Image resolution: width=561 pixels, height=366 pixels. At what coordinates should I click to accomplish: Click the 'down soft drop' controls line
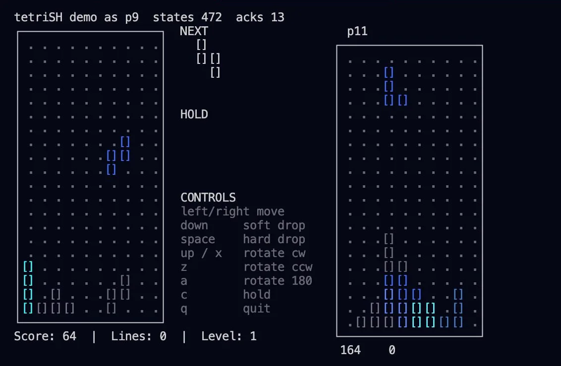[243, 225]
